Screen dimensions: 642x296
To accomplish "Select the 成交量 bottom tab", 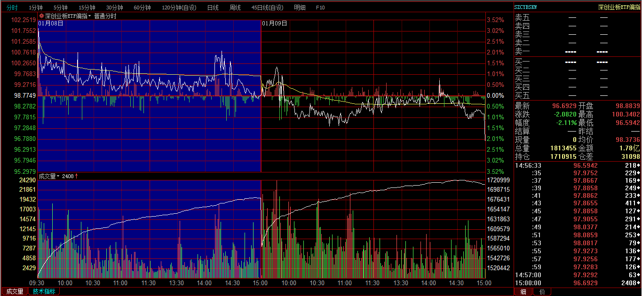I will click(14, 291).
